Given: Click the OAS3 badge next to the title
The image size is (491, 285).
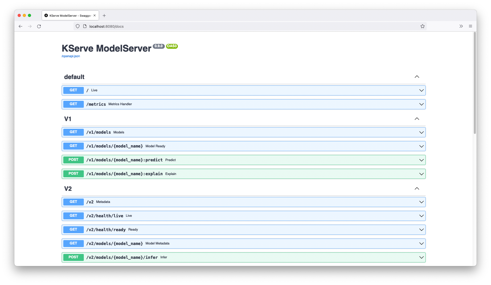Looking at the screenshot, I should [172, 46].
